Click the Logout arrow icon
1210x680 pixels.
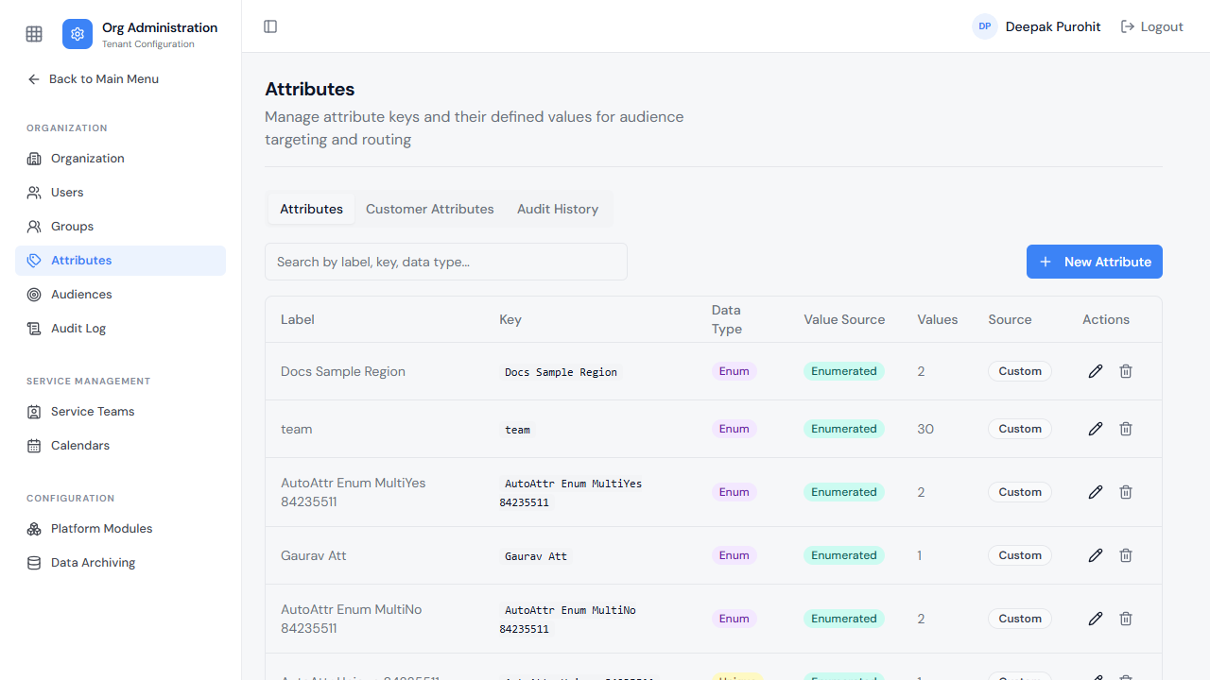(x=1128, y=26)
